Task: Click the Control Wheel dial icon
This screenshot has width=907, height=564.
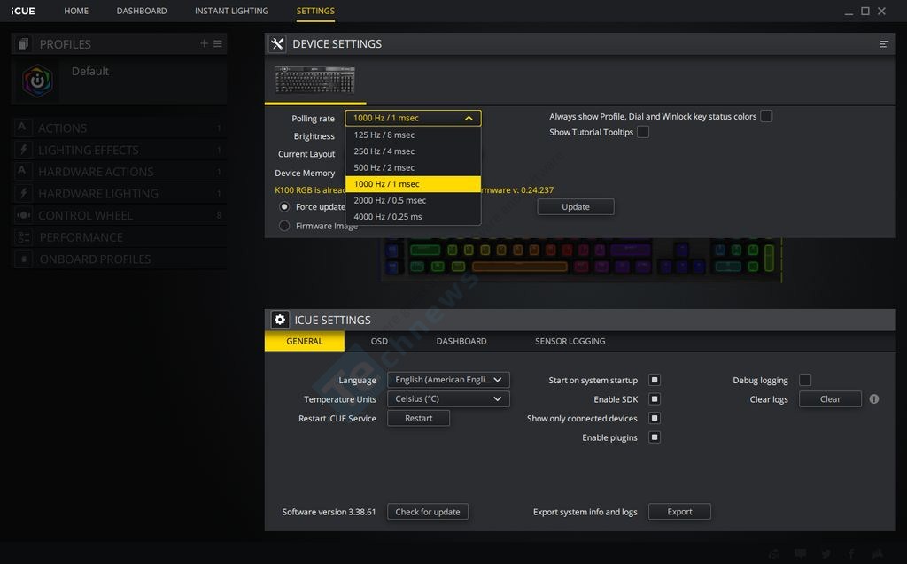Action: (x=23, y=215)
